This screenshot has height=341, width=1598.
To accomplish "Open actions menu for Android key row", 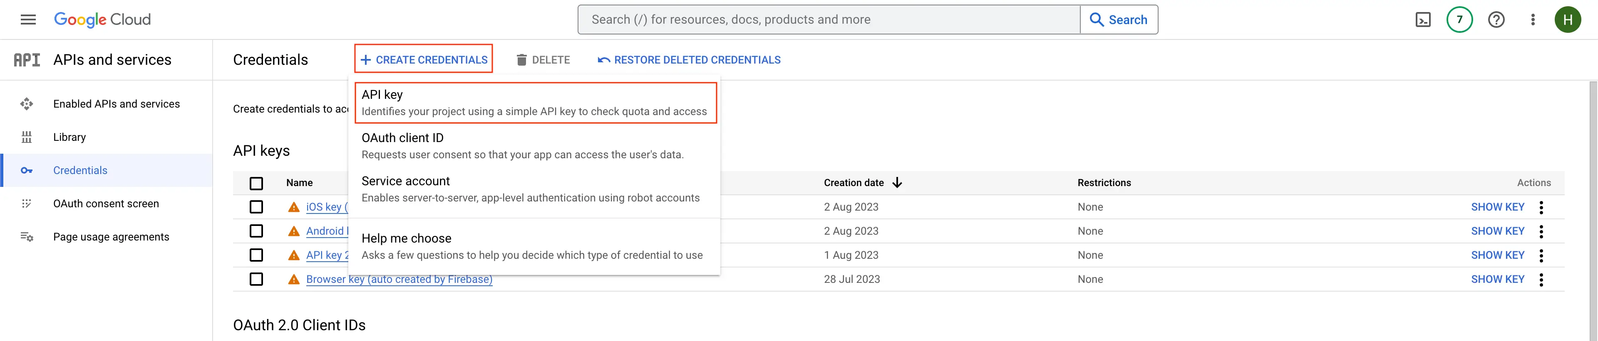I will (x=1541, y=231).
